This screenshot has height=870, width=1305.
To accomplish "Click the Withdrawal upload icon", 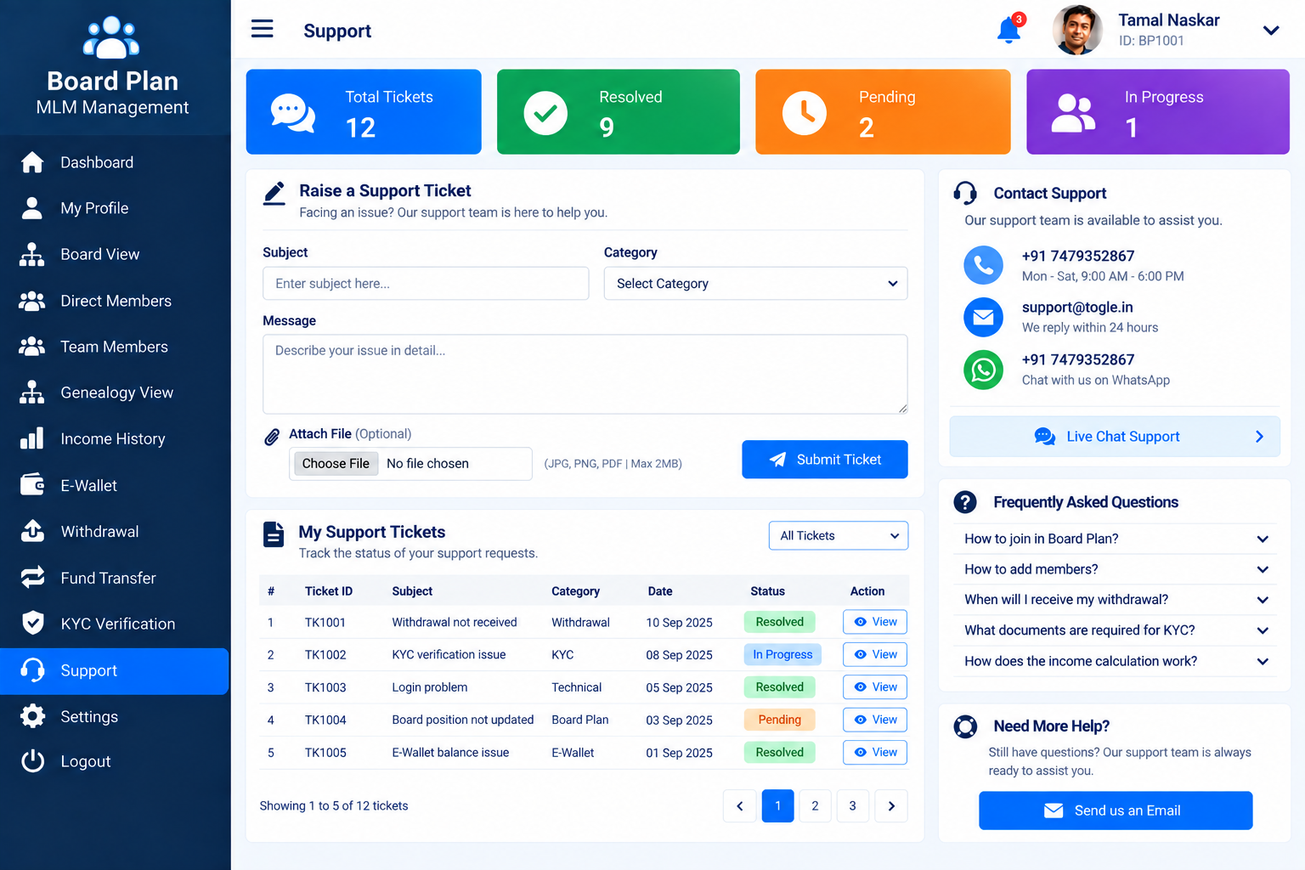I will [32, 531].
